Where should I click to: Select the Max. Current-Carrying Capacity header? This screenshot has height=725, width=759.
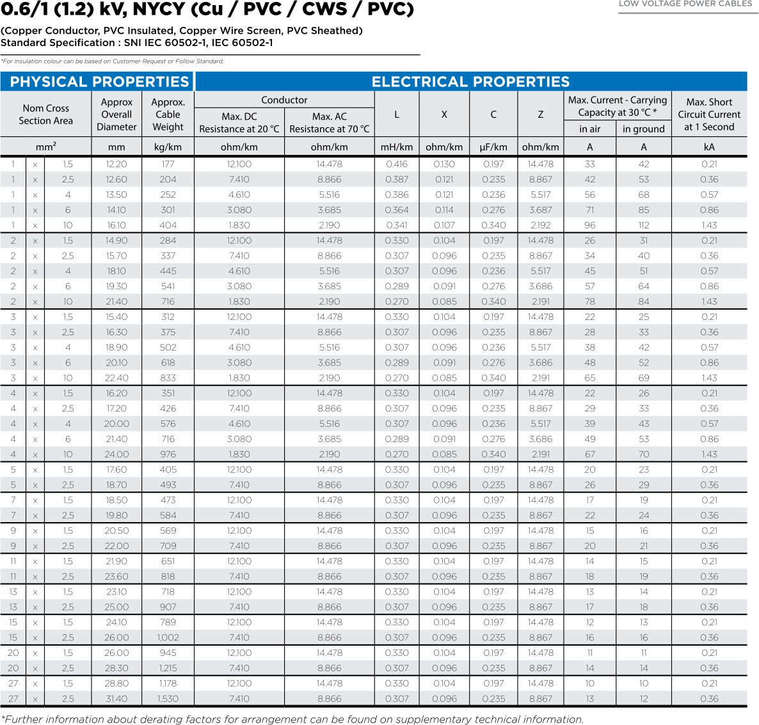(x=617, y=106)
